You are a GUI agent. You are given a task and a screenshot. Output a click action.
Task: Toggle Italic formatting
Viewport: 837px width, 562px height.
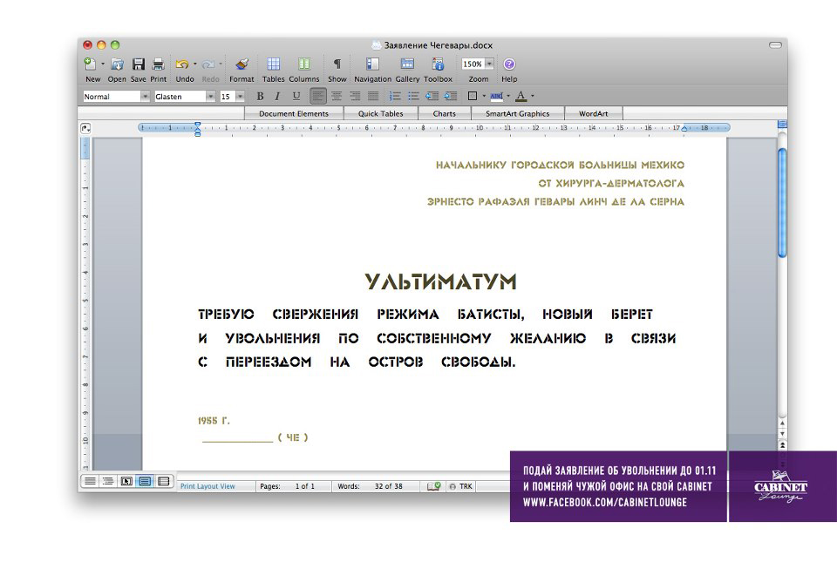coord(277,97)
